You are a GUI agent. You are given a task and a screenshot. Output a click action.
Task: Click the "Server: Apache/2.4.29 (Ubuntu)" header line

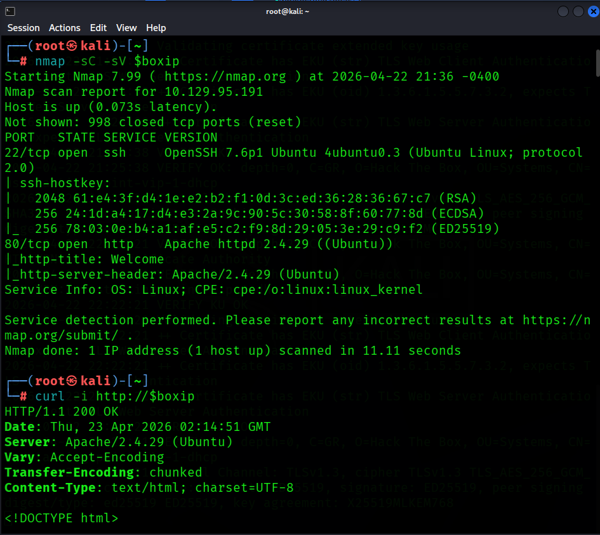(119, 442)
